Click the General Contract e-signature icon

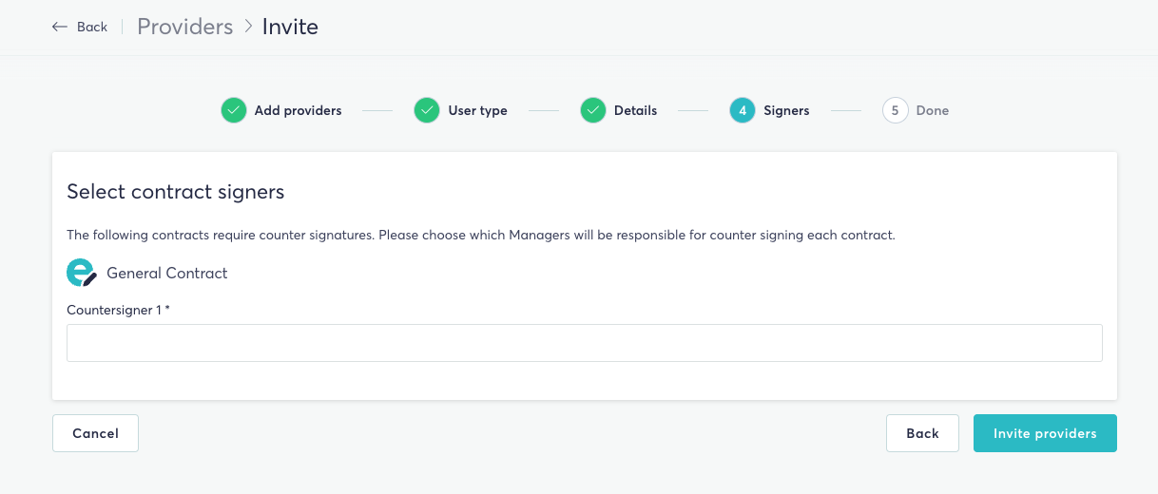coord(82,273)
